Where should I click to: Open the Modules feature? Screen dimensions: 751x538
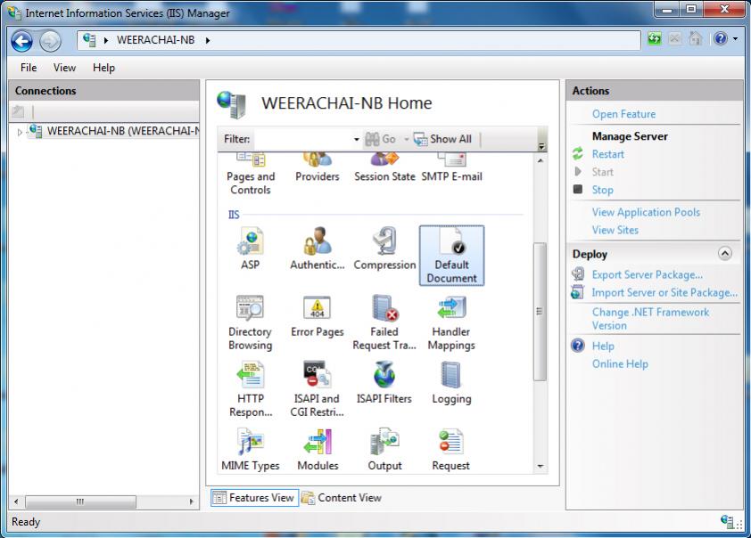click(317, 450)
